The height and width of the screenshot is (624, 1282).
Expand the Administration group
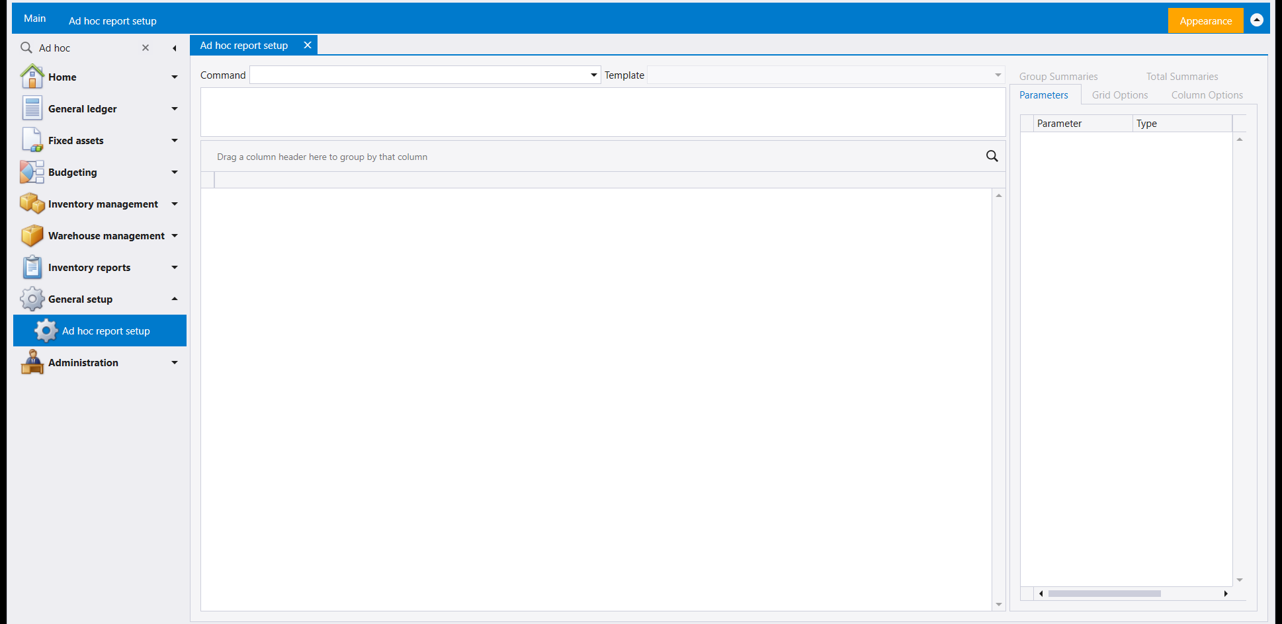click(x=175, y=362)
